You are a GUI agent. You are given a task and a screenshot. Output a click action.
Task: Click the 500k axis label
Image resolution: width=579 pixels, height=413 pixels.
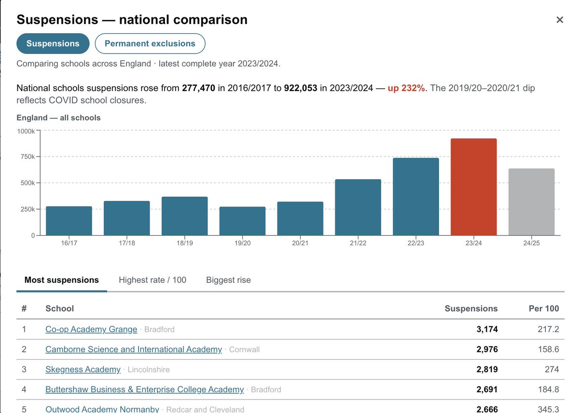click(x=28, y=183)
